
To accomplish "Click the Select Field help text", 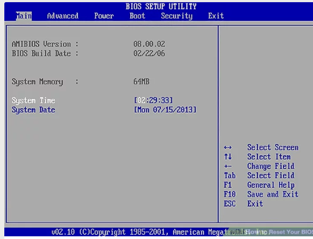I will pyautogui.click(x=271, y=176).
